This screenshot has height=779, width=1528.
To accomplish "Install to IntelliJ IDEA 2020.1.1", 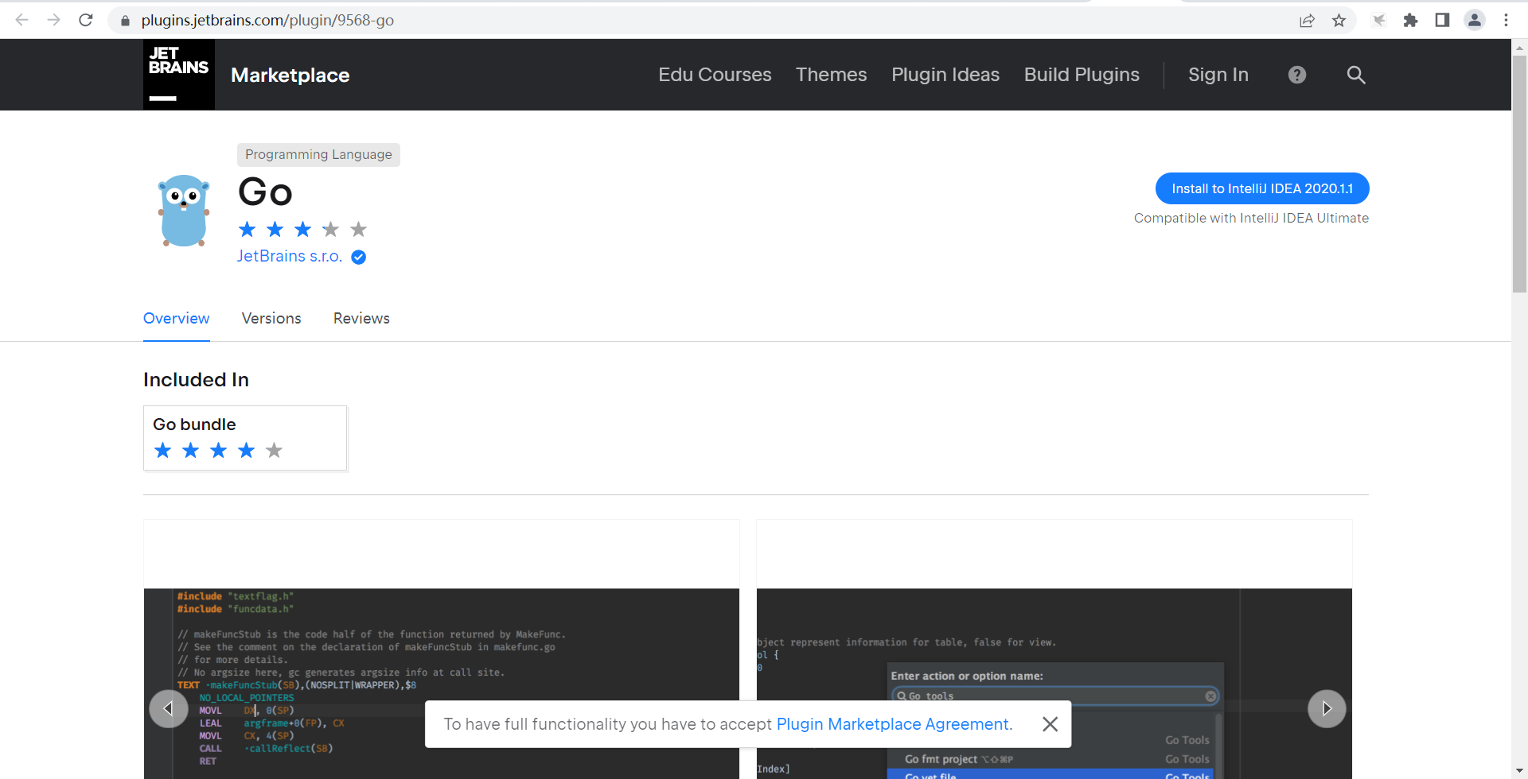I will pos(1262,188).
